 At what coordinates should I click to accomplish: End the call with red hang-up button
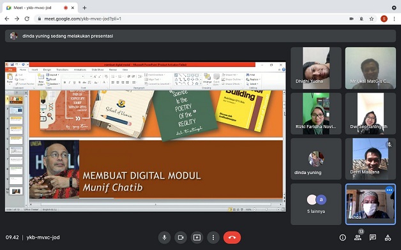232,237
